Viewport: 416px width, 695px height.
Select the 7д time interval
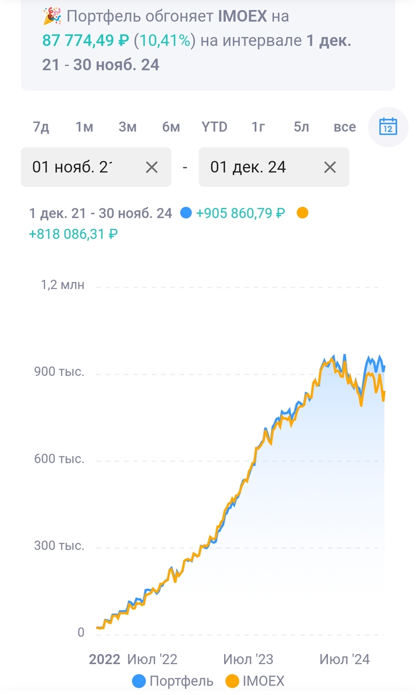click(41, 127)
